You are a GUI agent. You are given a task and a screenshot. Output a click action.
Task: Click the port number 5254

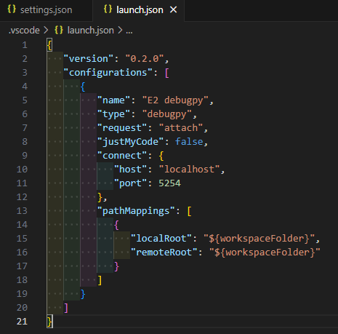coord(169,183)
